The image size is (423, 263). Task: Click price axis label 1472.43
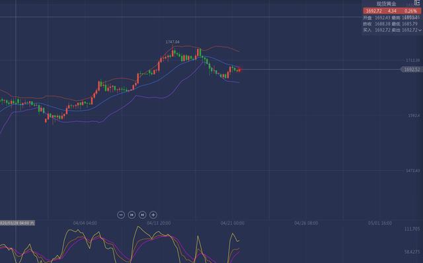pyautogui.click(x=412, y=171)
